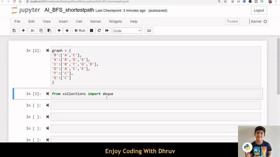Viewport: 280px width, 157px height.
Task: Click the 'from collections import deque' cell
Action: pyautogui.click(x=156, y=94)
